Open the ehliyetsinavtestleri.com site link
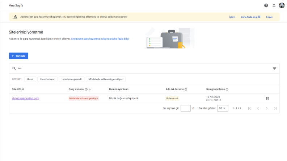The height and width of the screenshot is (161, 287). pyautogui.click(x=25, y=98)
